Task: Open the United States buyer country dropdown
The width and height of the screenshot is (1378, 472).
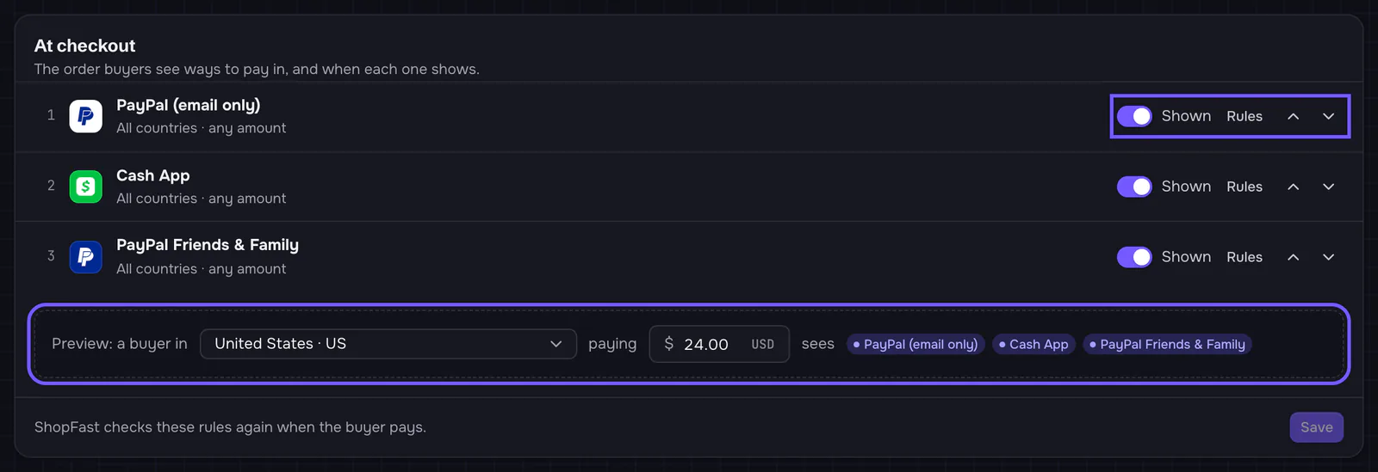Action: (388, 344)
